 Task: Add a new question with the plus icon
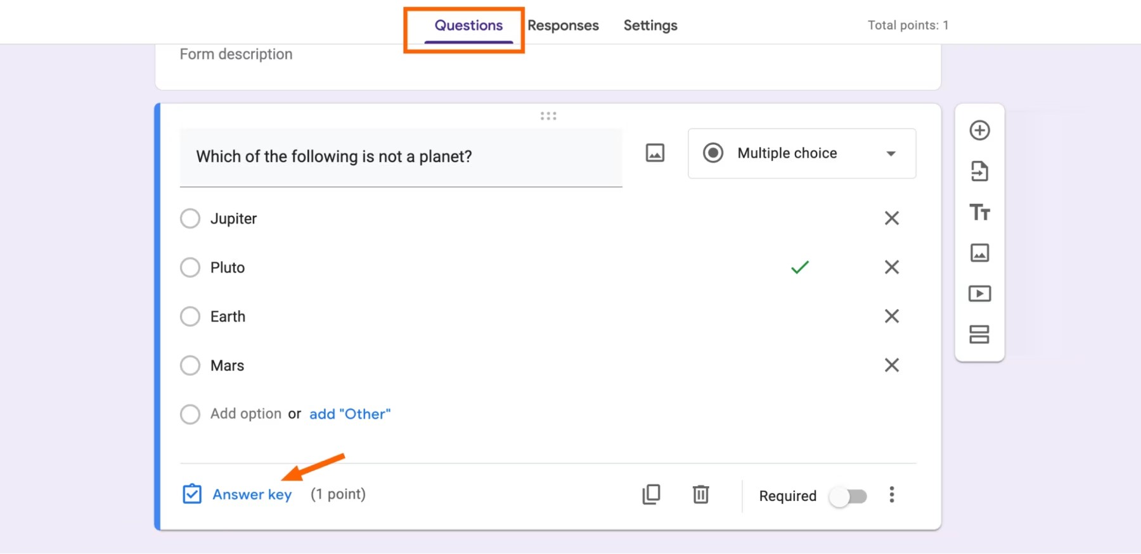tap(979, 130)
